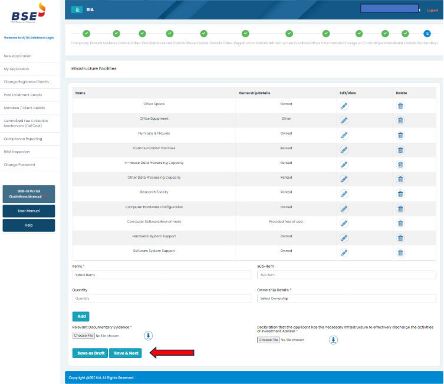Edit the Furniture & Fixtures entry
The height and width of the screenshot is (384, 444).
pos(344,135)
